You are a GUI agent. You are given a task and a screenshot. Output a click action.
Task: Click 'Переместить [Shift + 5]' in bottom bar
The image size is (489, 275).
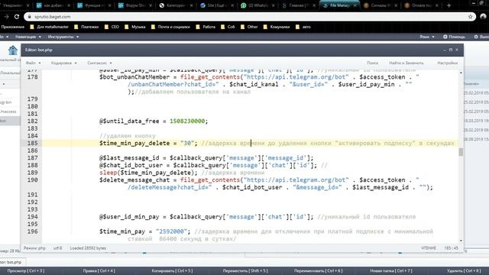click(245, 271)
